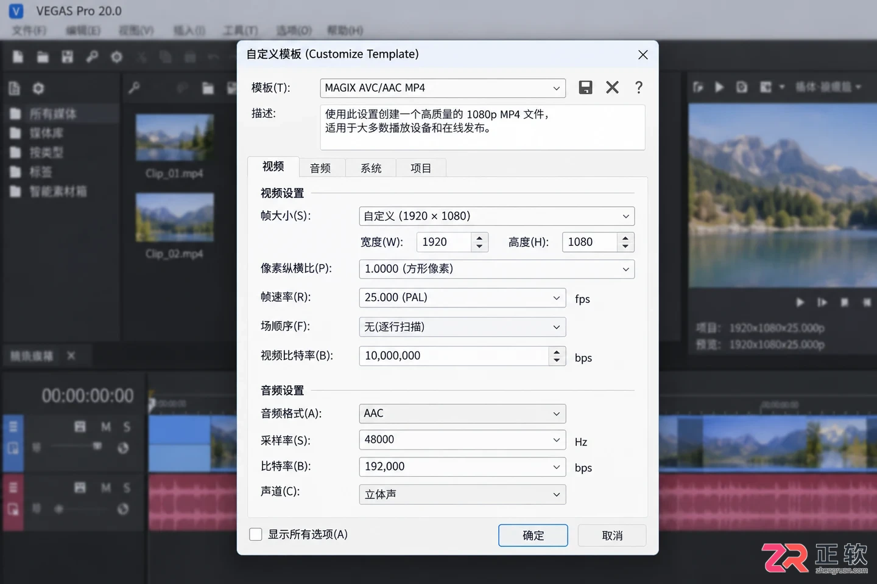Click the New project icon in VEGAS toolbar
Image resolution: width=877 pixels, height=584 pixels.
(18, 57)
